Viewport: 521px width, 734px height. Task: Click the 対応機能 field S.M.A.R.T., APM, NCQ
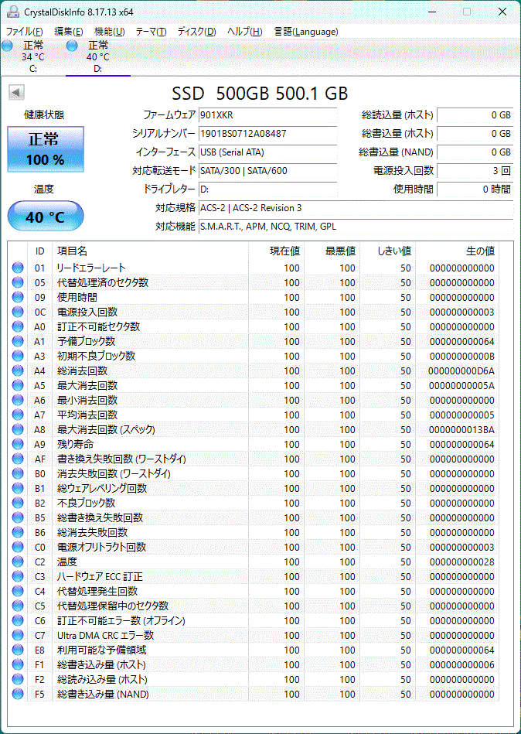(356, 227)
